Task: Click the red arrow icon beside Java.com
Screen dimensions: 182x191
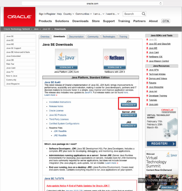Action: (147, 104)
